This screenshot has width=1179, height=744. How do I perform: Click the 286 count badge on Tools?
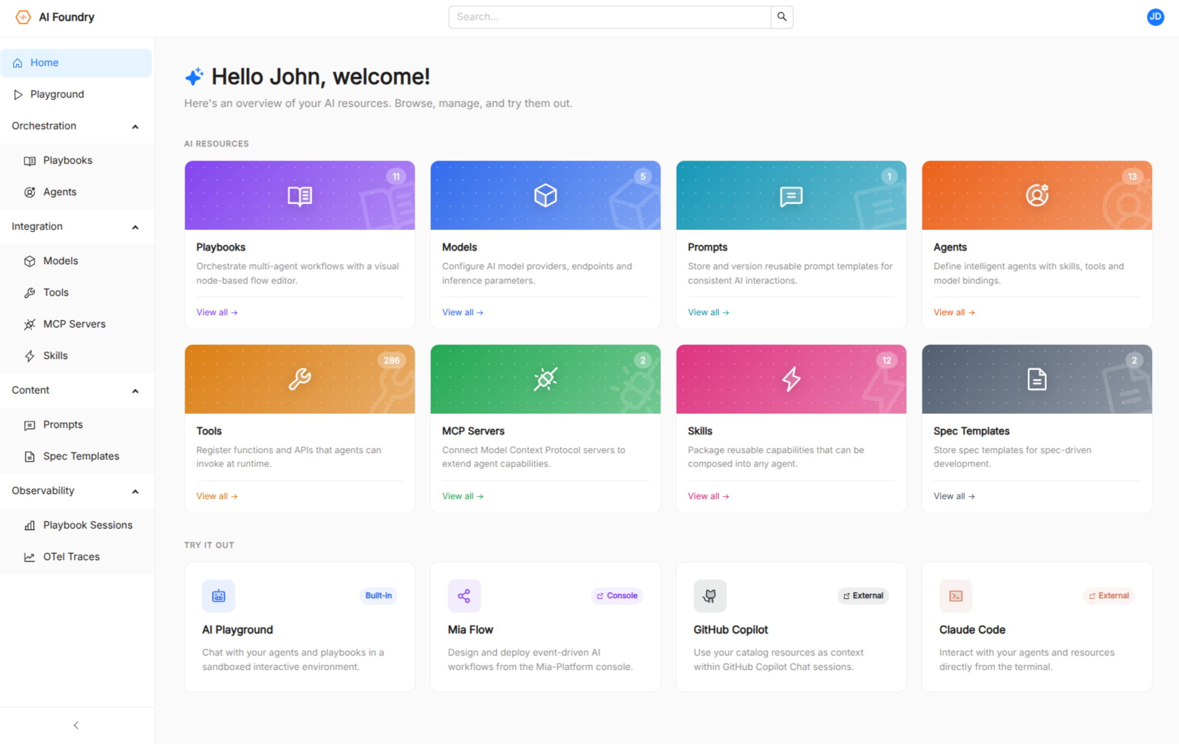point(391,361)
